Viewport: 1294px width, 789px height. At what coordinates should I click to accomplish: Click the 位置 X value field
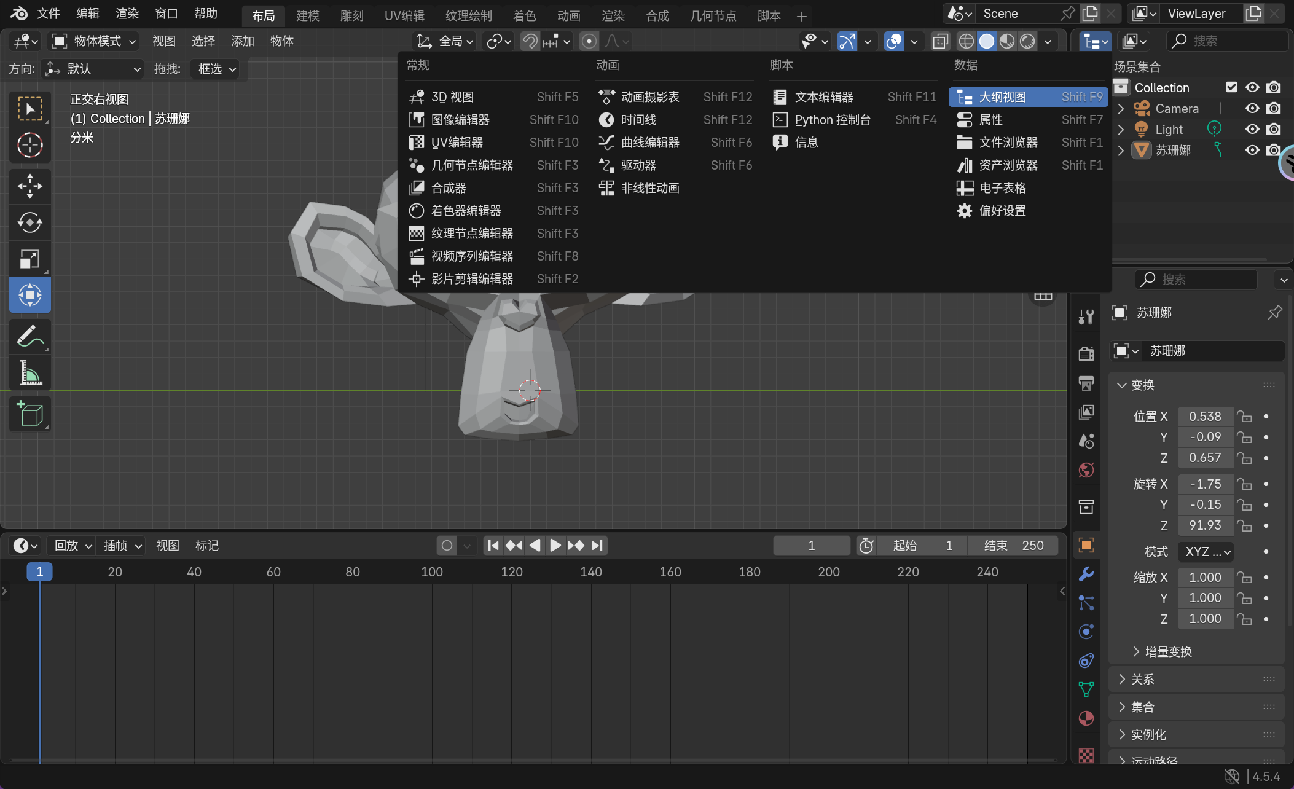coord(1204,417)
